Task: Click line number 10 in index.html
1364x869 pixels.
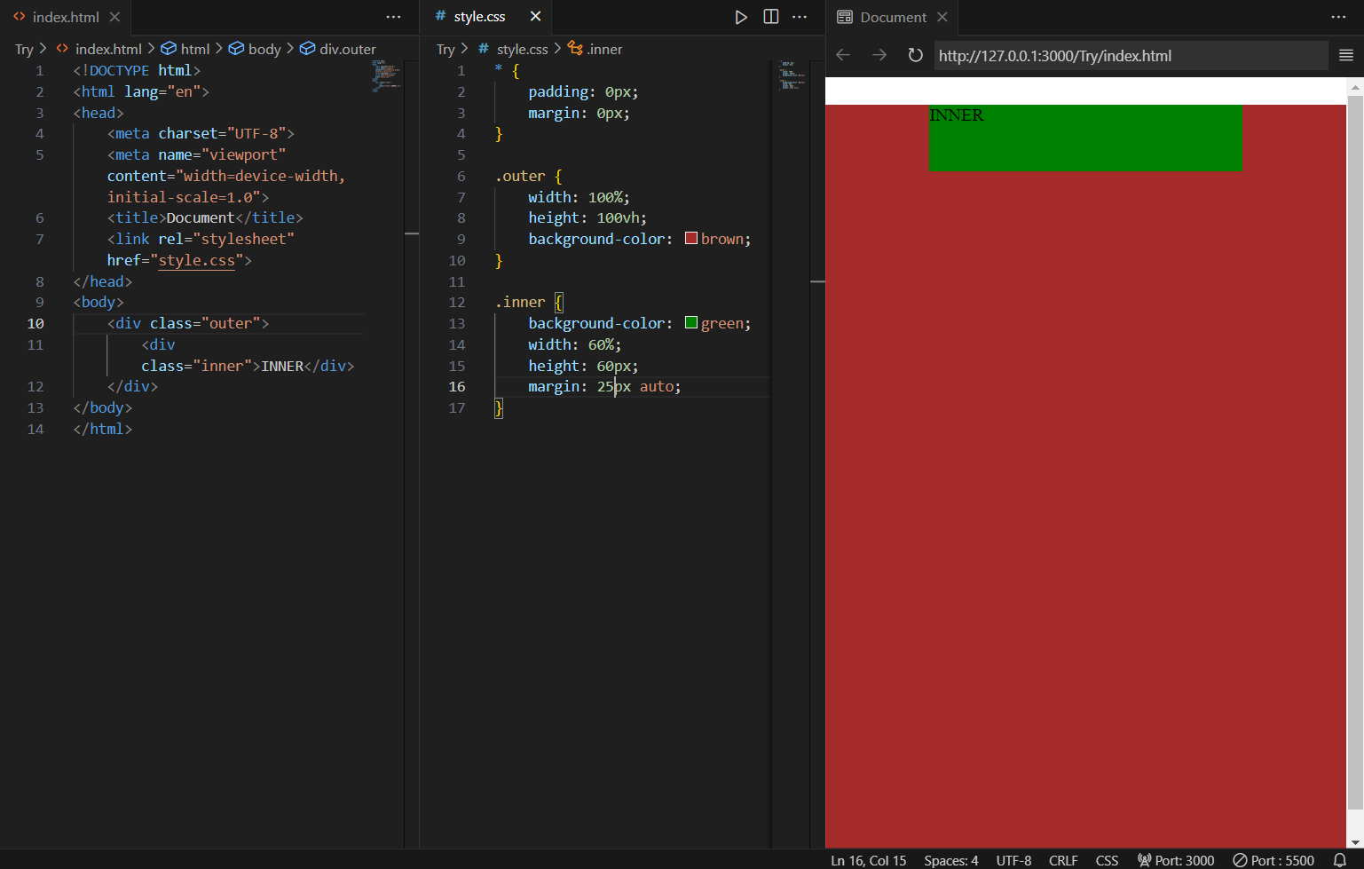Action: pos(35,323)
